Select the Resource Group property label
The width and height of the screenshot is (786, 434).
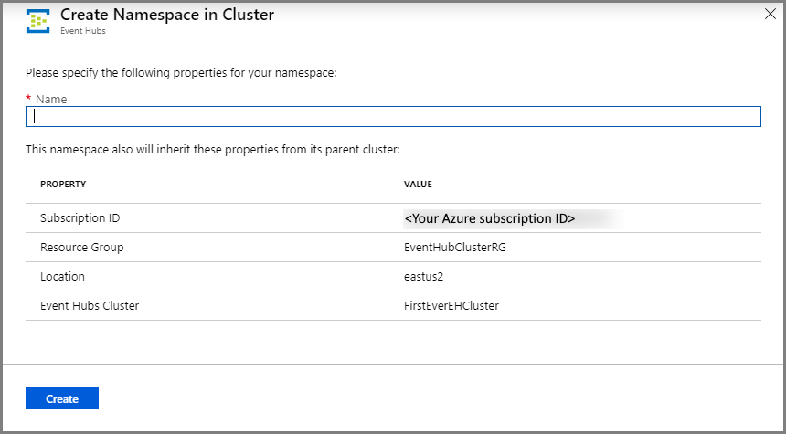click(82, 247)
